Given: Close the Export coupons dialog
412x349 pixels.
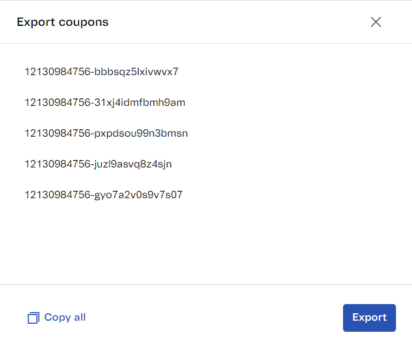Looking at the screenshot, I should pos(376,22).
